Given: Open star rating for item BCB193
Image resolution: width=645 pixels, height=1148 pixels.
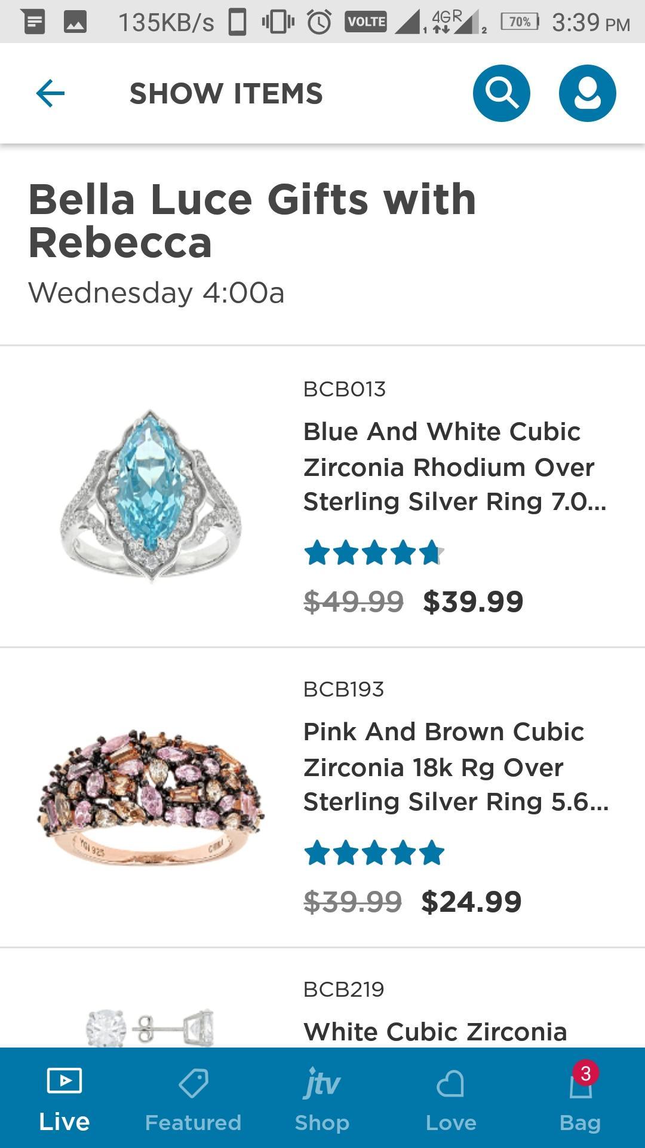Looking at the screenshot, I should 374,853.
